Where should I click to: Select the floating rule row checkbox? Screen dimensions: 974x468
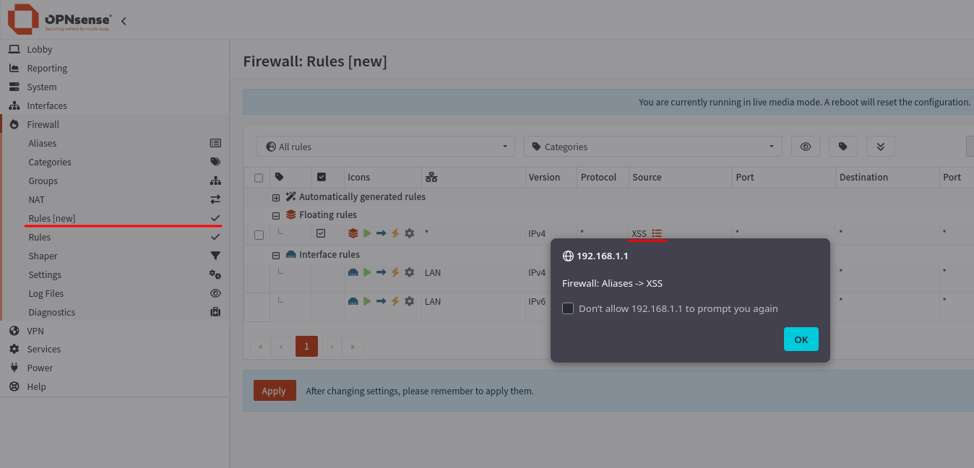click(259, 235)
